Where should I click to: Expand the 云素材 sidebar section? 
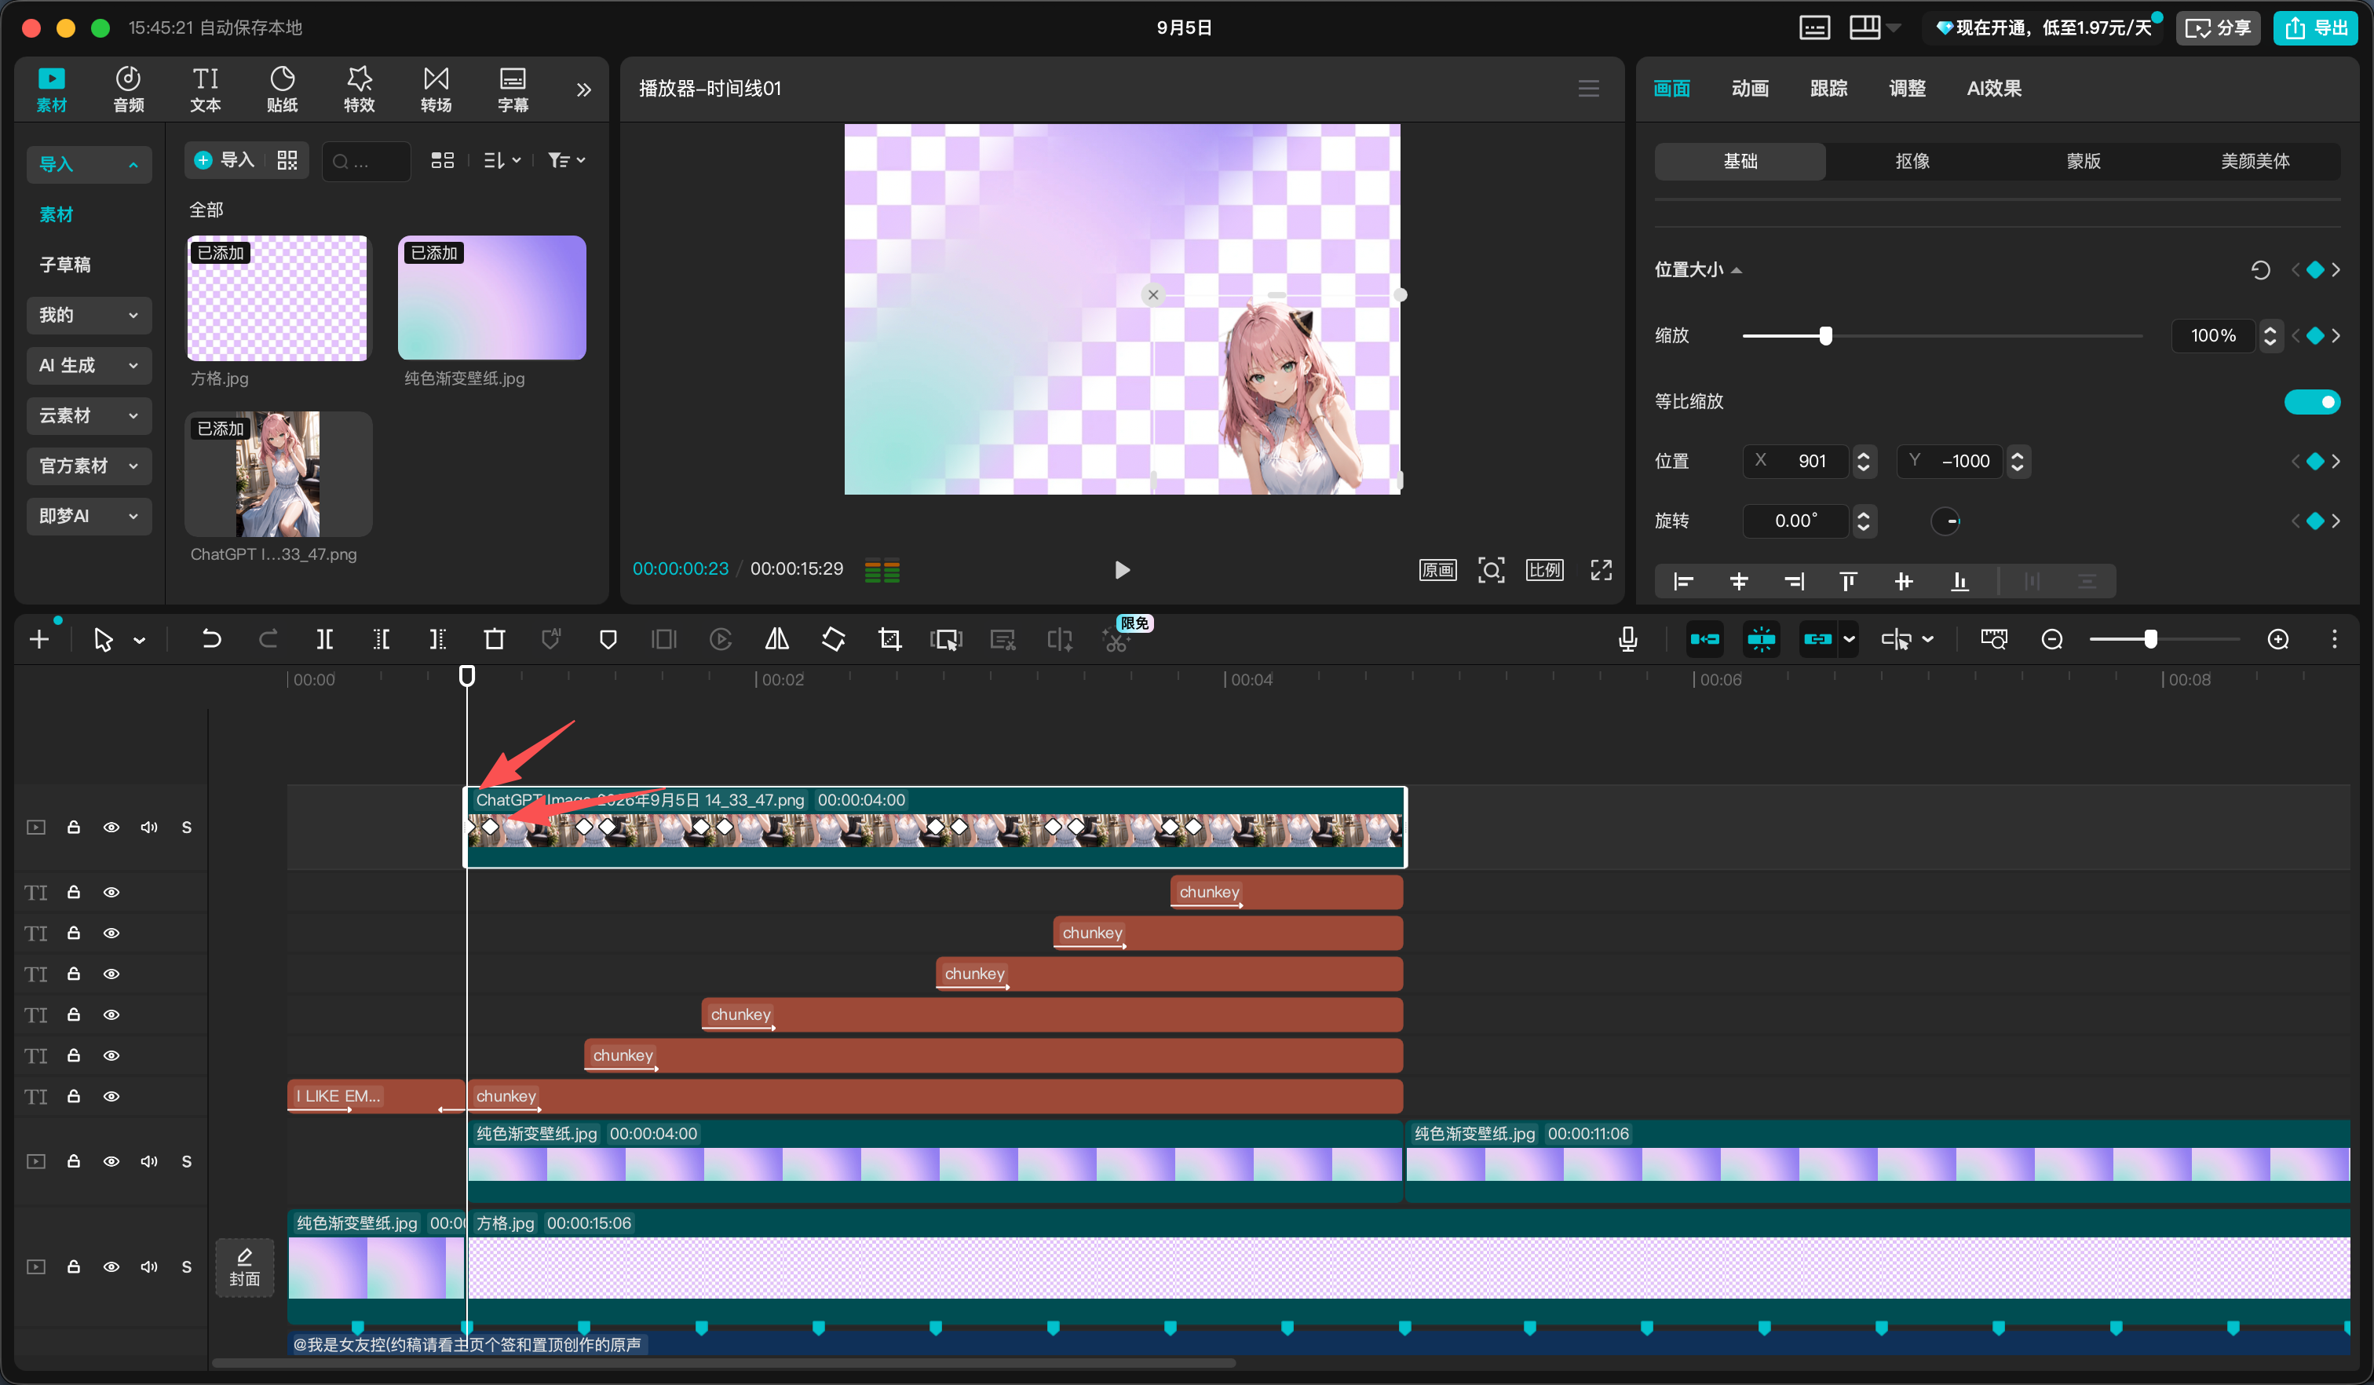tap(89, 415)
